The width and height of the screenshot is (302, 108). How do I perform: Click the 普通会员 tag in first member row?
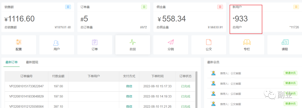pyautogui.click(x=290, y=73)
